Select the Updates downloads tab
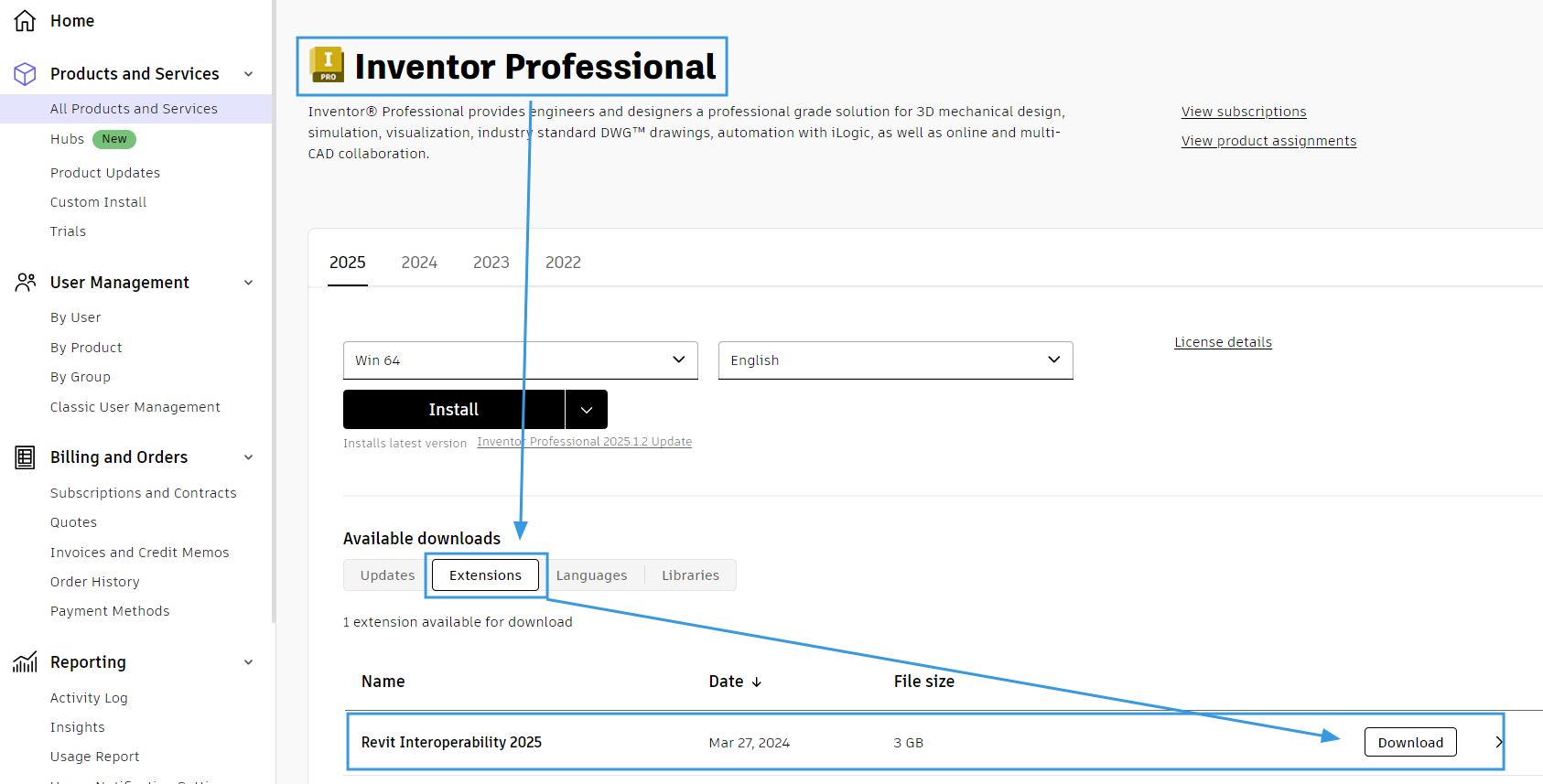The width and height of the screenshot is (1543, 784). 387,575
